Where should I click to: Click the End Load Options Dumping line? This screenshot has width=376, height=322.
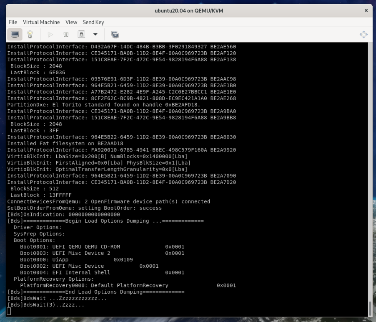(96, 292)
